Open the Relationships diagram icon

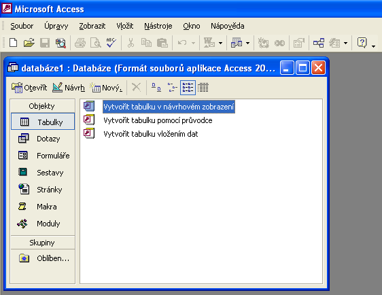tap(319, 43)
